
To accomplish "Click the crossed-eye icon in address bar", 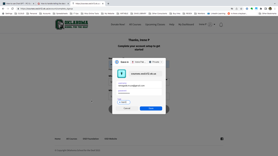I will click(232, 9).
